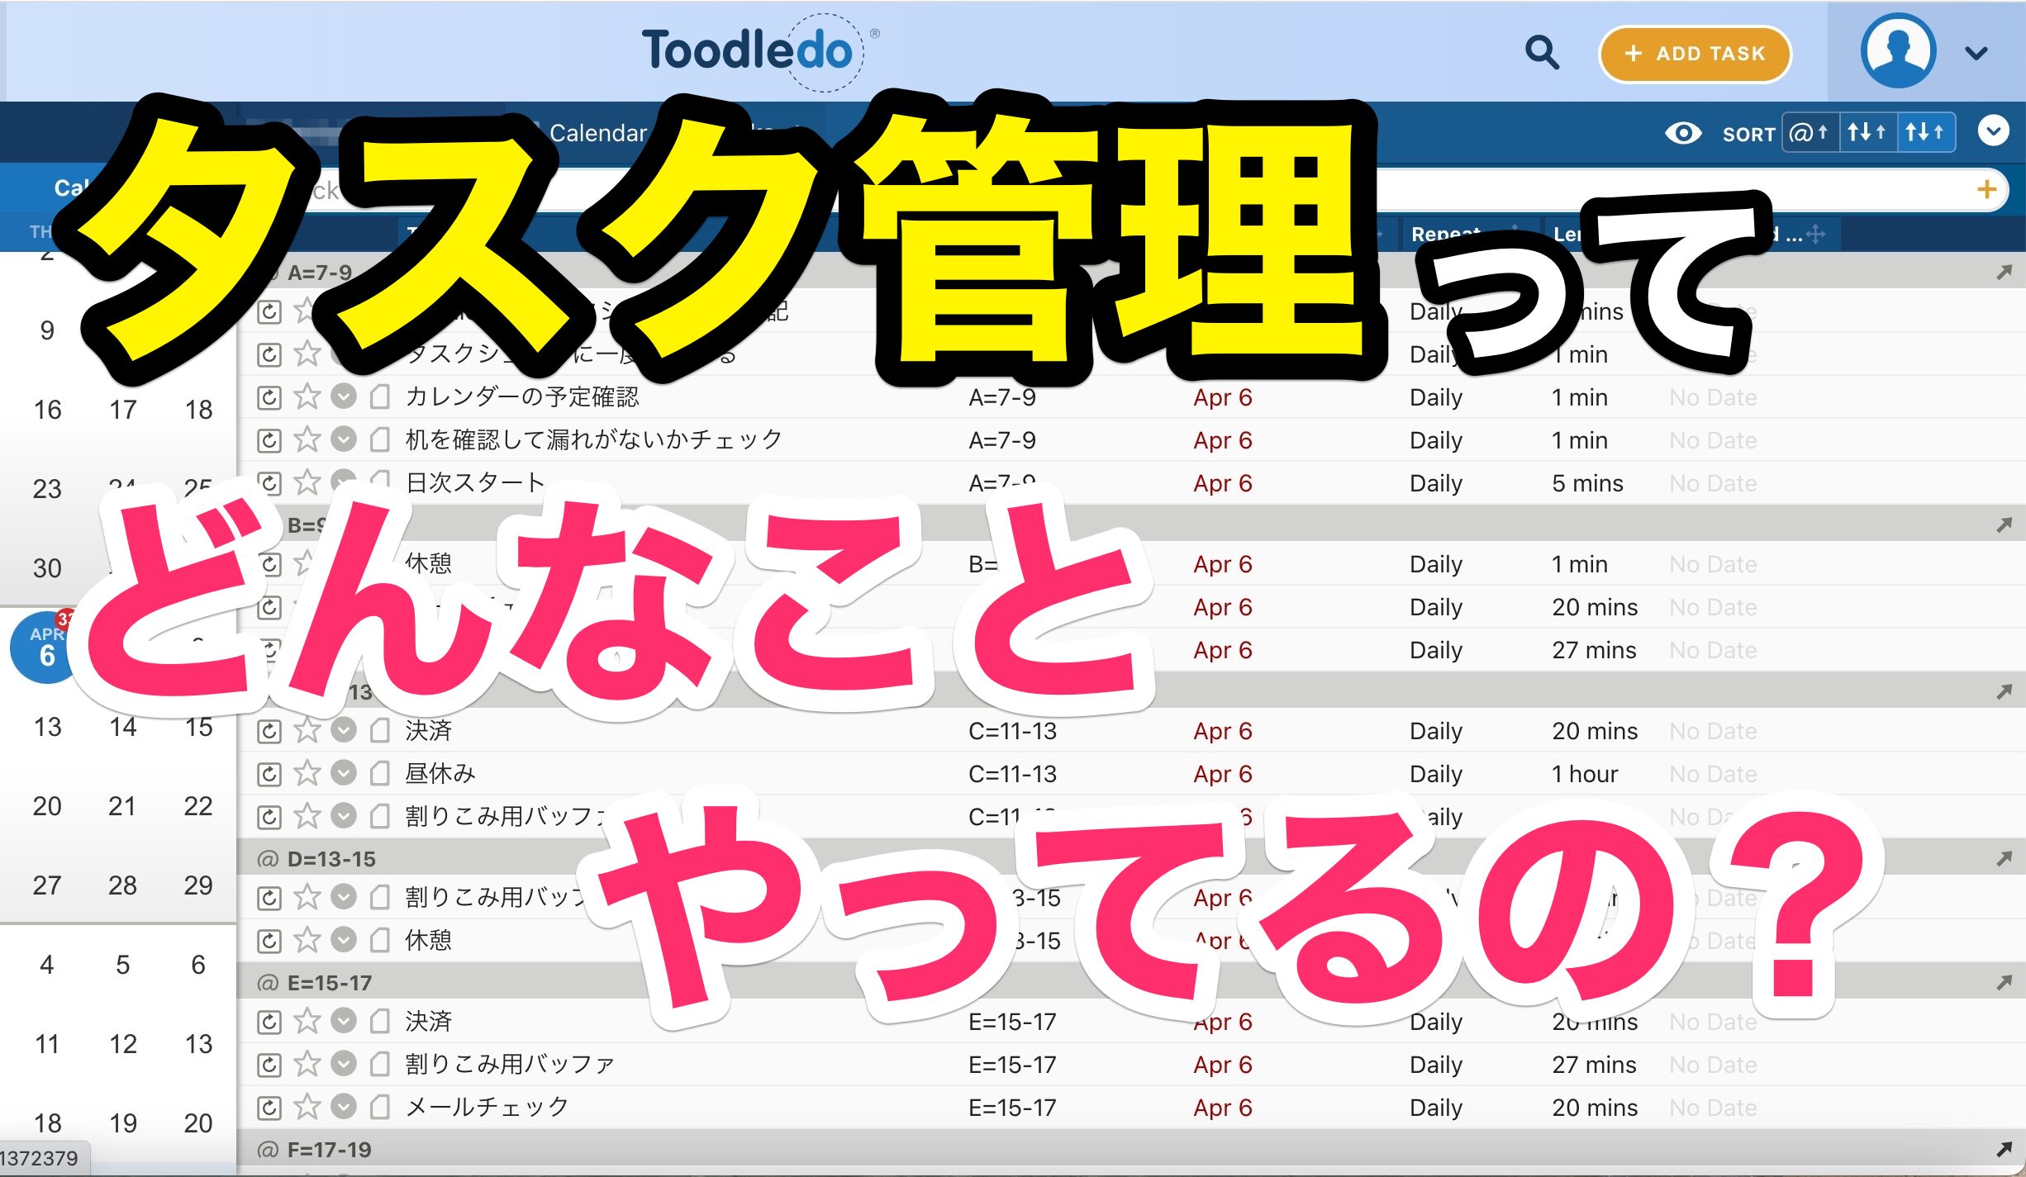Click the arrow icon on F=17-19 group header

[2004, 1149]
